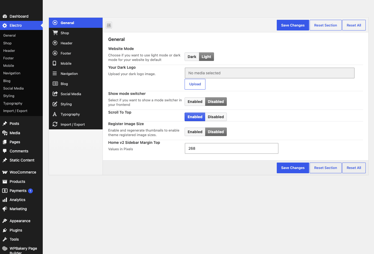Click bottom Reset All button
This screenshot has width=374, height=254.
[x=354, y=168]
